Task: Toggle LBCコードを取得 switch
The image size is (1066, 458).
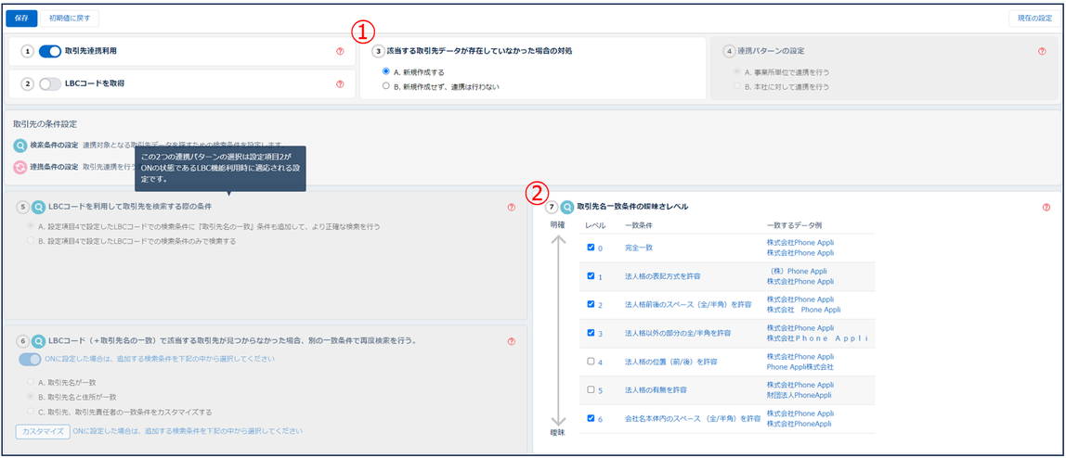Action: [50, 84]
